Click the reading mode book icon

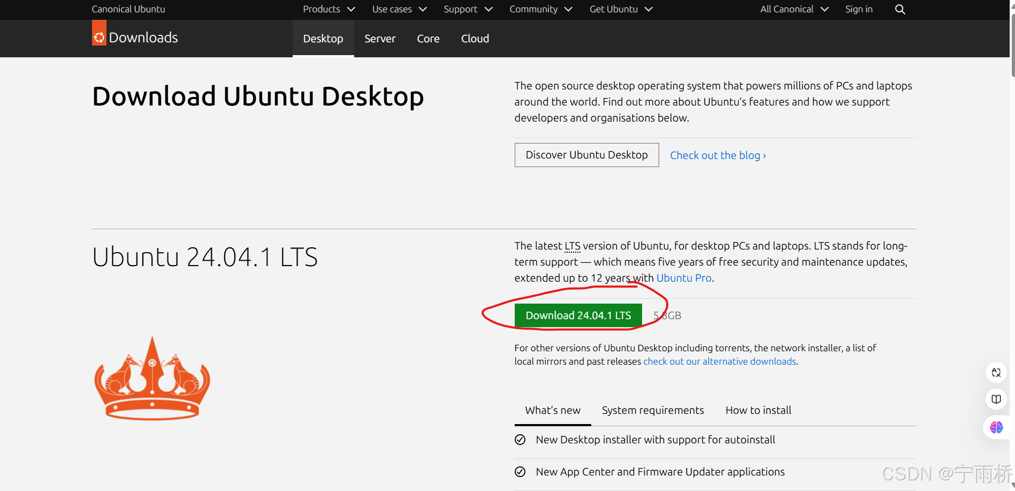pos(996,399)
